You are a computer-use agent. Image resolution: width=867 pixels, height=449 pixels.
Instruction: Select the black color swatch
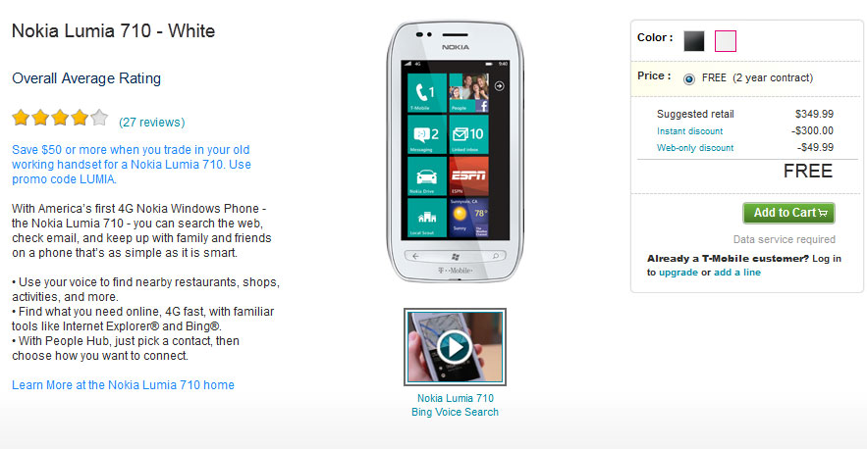click(x=694, y=41)
